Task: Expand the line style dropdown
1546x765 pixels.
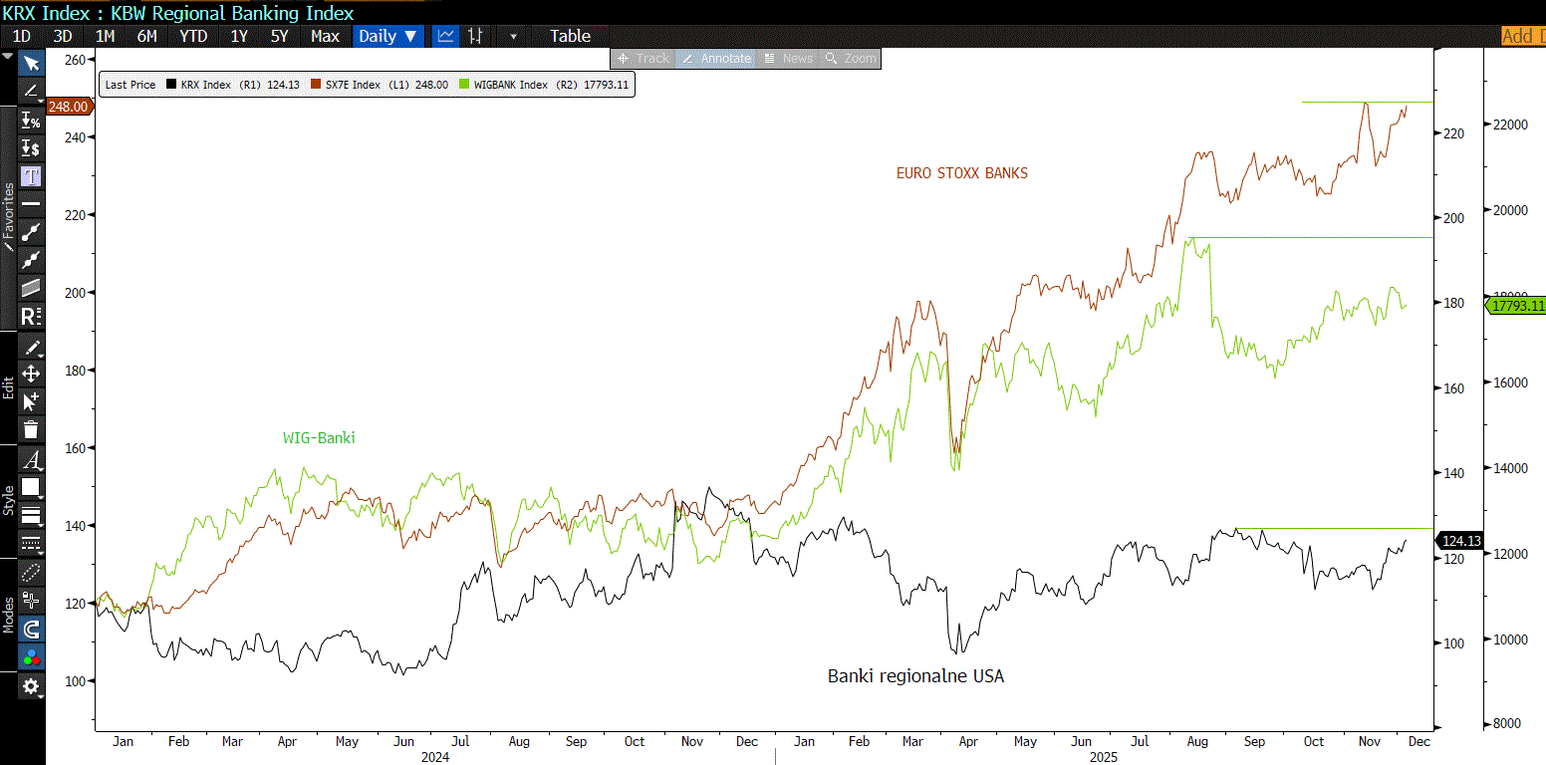Action: coord(31,543)
